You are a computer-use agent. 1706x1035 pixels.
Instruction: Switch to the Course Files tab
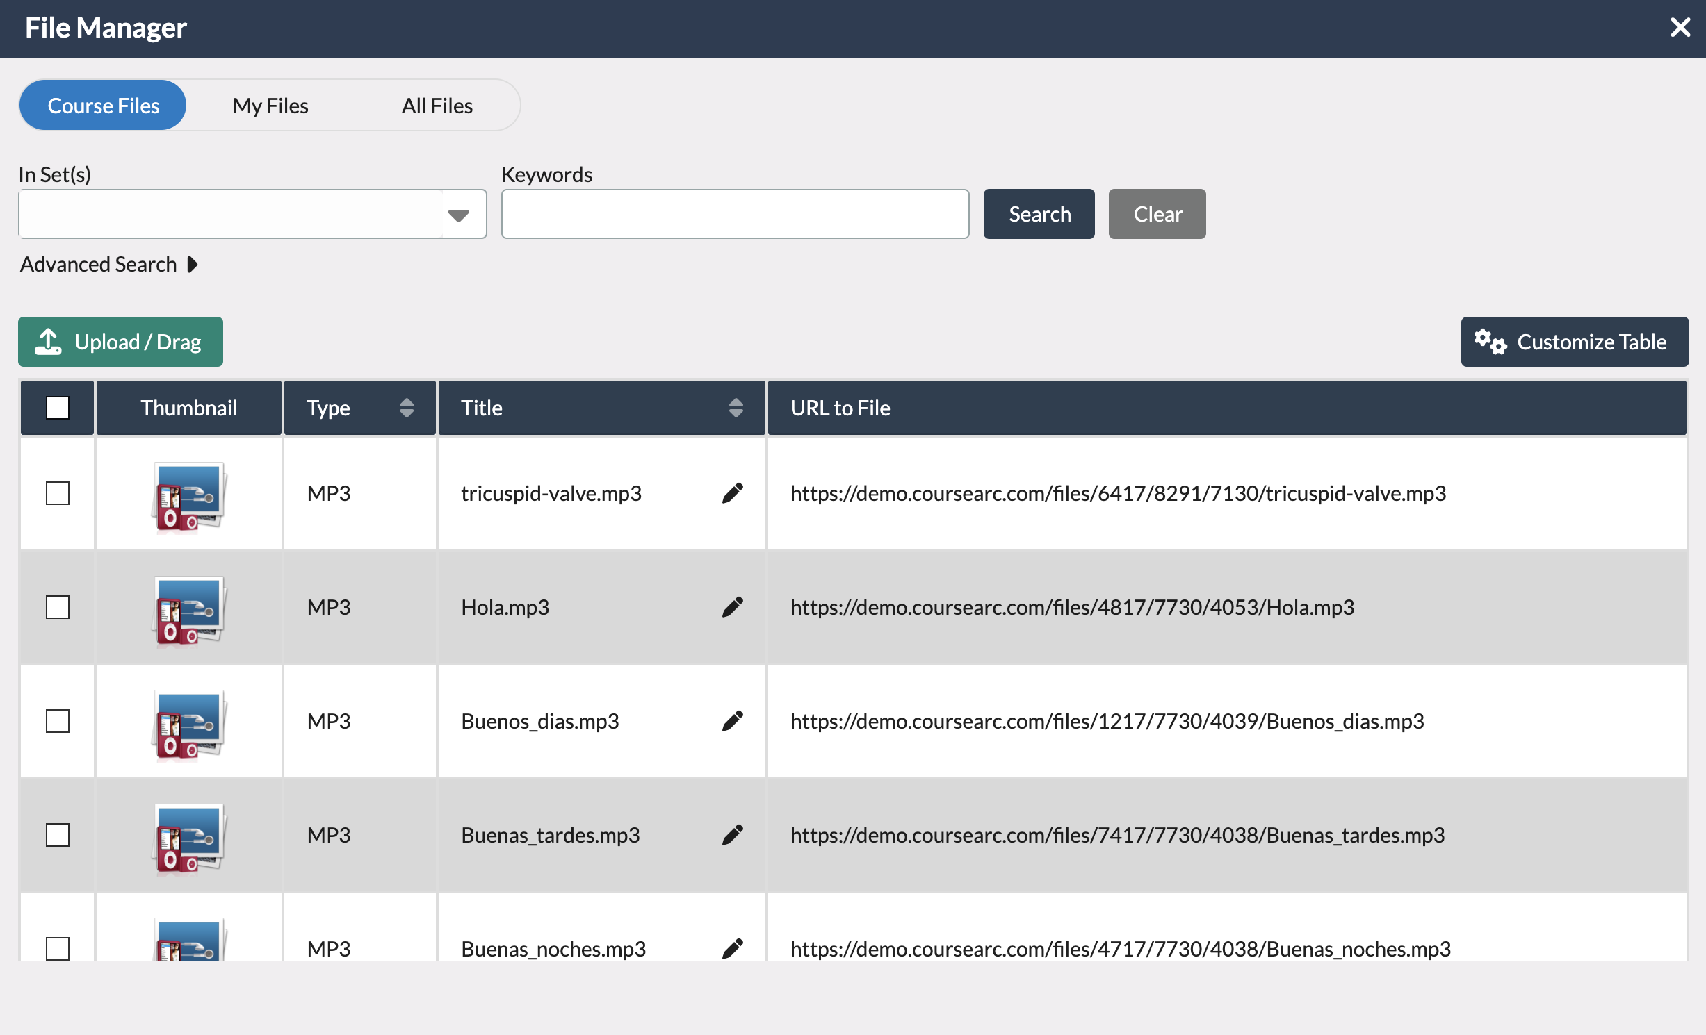103,106
